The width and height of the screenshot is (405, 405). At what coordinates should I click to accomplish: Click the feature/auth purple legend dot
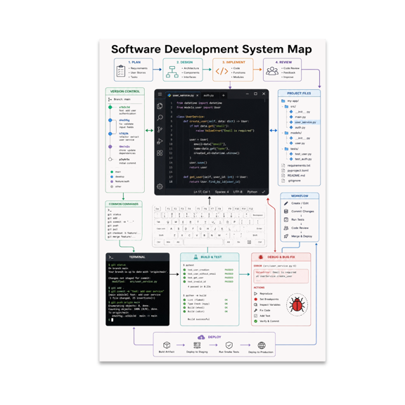click(112, 181)
